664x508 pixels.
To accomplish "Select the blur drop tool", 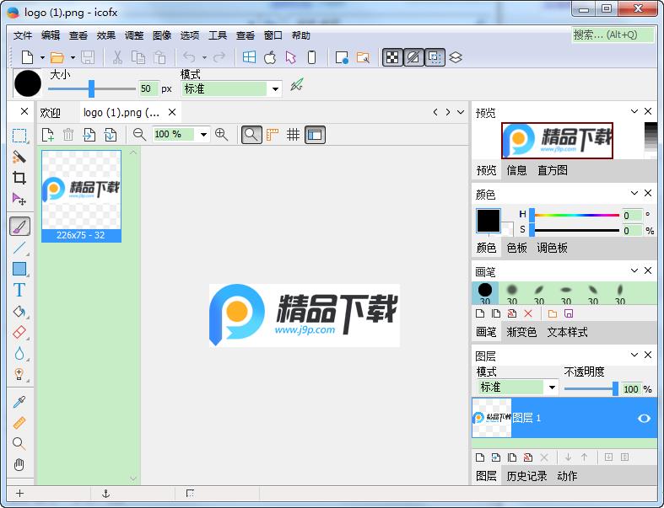I will point(19,354).
